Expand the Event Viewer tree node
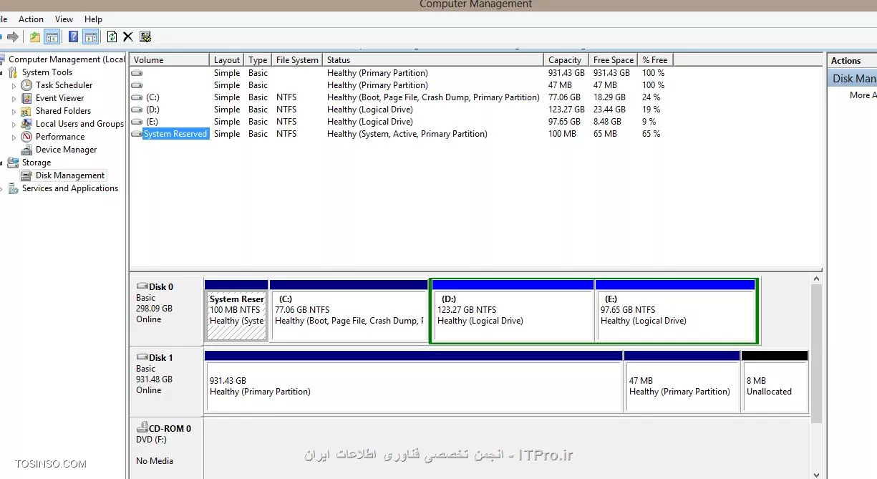This screenshot has width=877, height=479. tap(14, 98)
